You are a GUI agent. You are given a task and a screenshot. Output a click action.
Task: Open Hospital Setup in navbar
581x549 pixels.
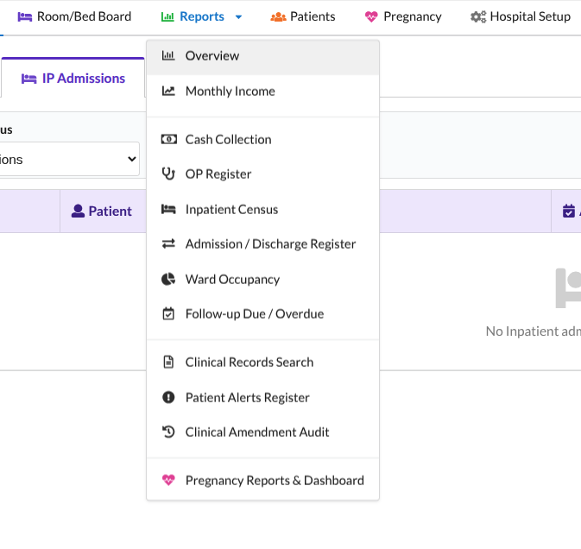click(x=521, y=16)
